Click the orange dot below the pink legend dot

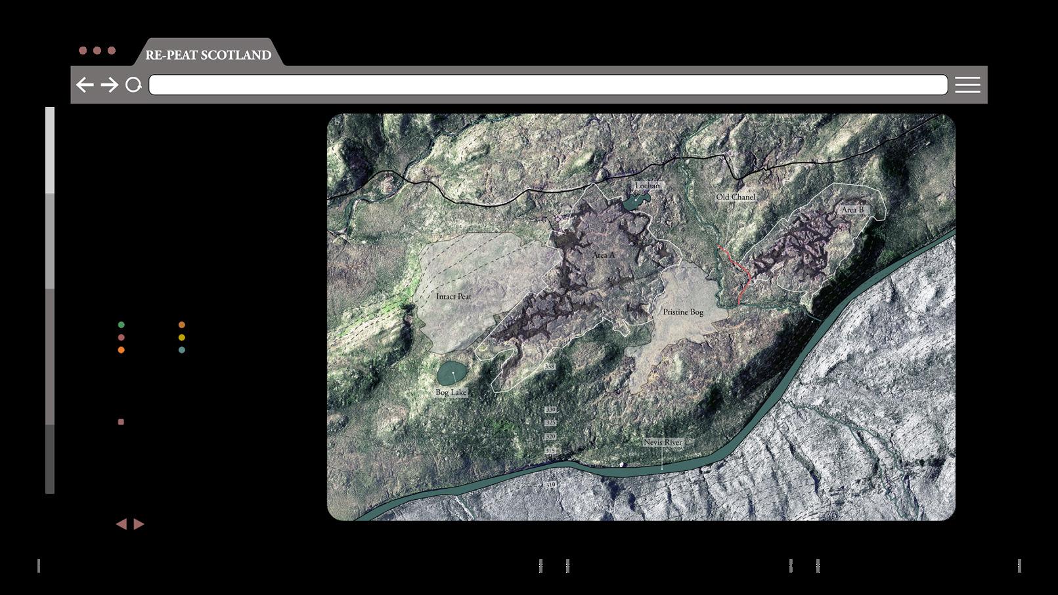click(x=121, y=350)
